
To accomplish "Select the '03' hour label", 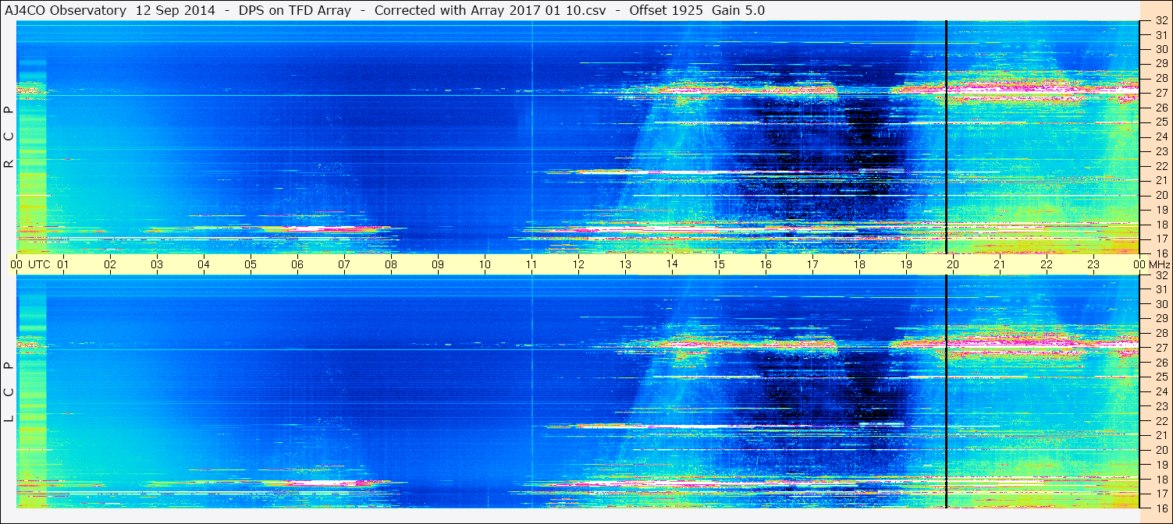I will pyautogui.click(x=157, y=264).
